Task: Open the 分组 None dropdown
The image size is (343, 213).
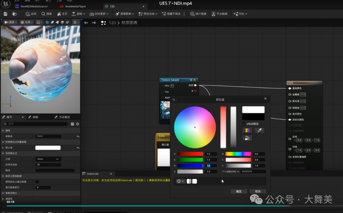Action: (x=48, y=159)
